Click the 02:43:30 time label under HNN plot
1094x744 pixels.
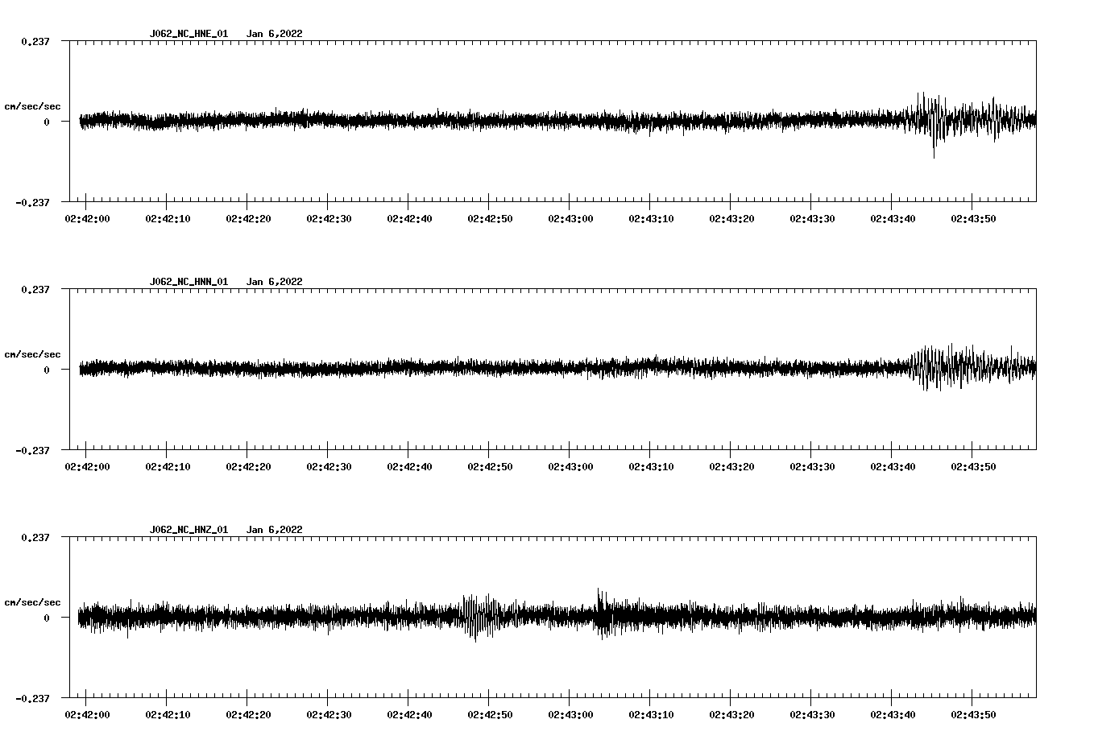812,466
